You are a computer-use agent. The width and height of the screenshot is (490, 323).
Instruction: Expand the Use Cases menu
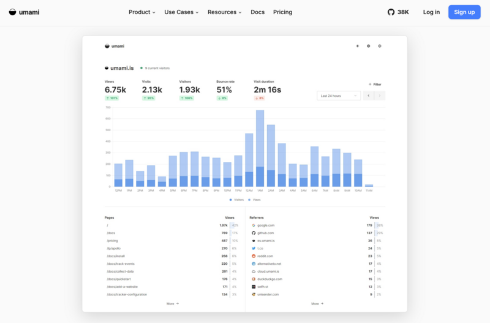(181, 12)
